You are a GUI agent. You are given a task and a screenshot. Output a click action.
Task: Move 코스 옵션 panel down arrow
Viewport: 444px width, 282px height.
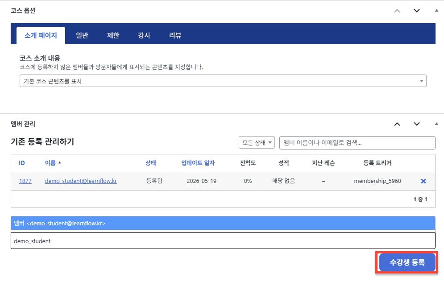[416, 11]
